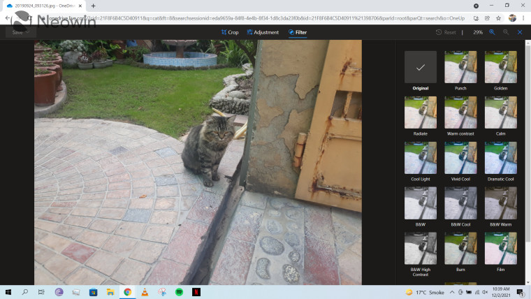Screen dimensions: 531x299
Task: Switch to the Crop tab
Action: (x=229, y=32)
